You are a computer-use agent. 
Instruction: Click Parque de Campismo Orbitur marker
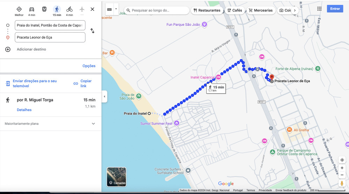273,152
